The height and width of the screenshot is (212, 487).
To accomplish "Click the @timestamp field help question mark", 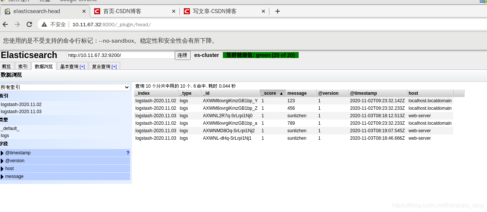I will coord(128,153).
